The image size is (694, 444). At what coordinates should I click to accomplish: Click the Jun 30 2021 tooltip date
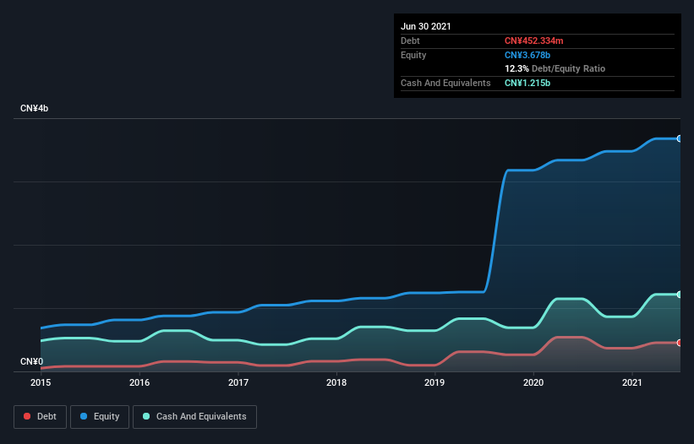coord(426,26)
